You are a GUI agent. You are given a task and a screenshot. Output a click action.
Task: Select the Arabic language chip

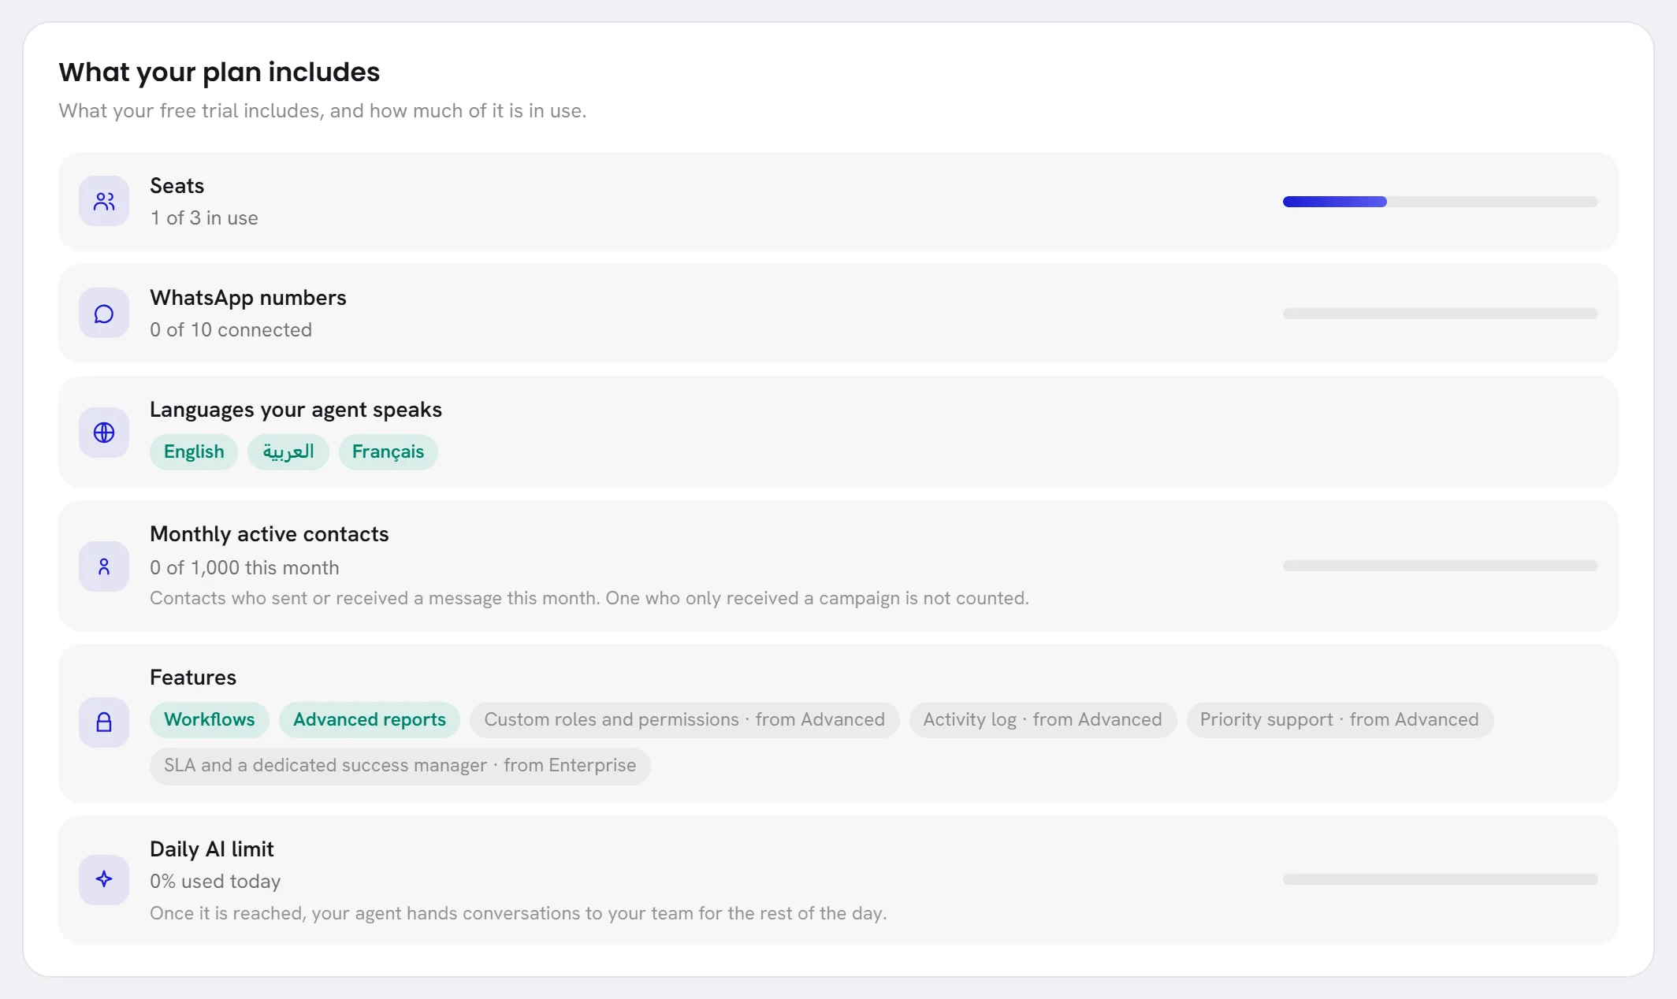click(288, 451)
